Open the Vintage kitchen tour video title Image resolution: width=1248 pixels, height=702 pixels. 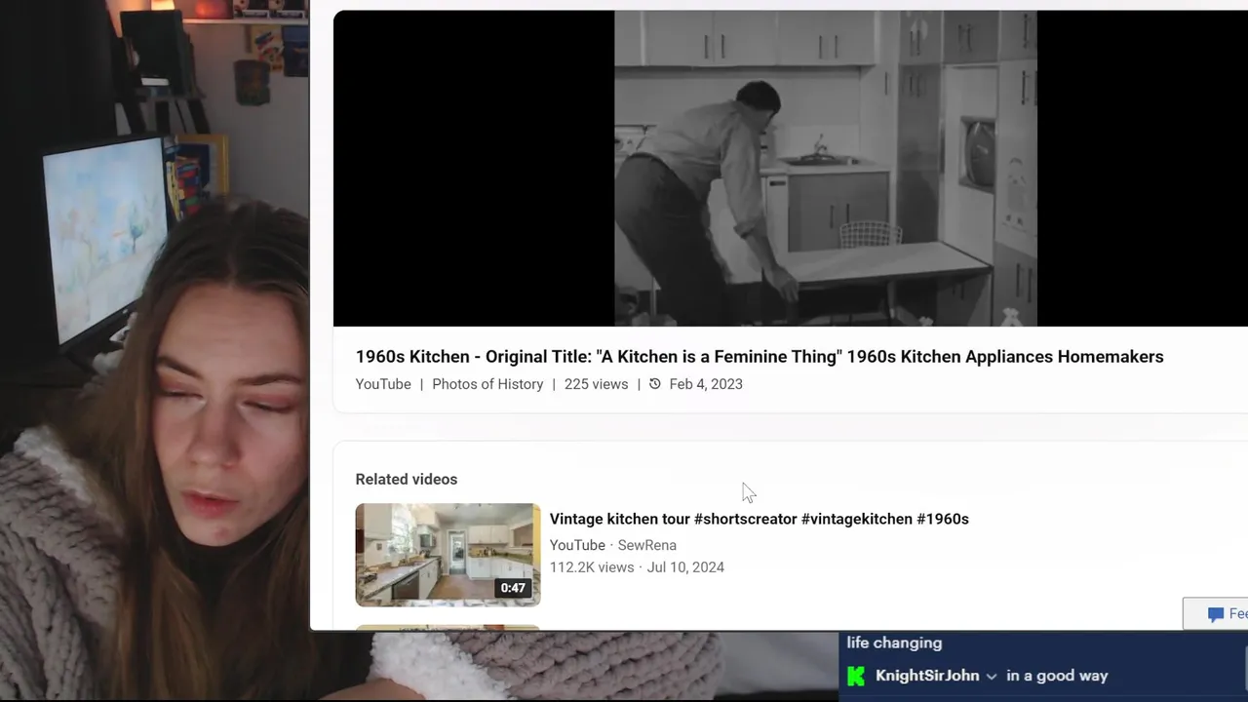759,519
